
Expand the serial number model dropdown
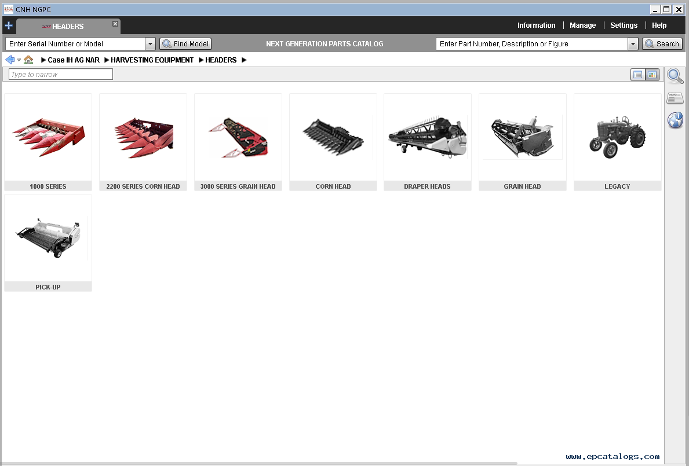pyautogui.click(x=150, y=44)
